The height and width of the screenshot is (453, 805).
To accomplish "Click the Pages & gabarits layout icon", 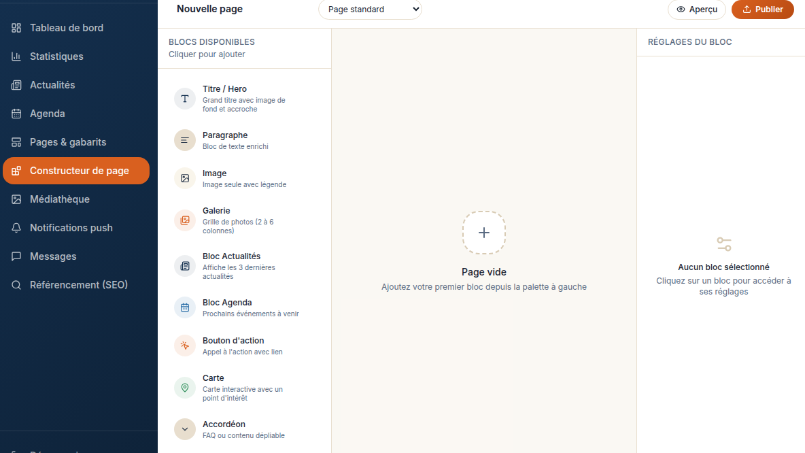I will pos(16,142).
